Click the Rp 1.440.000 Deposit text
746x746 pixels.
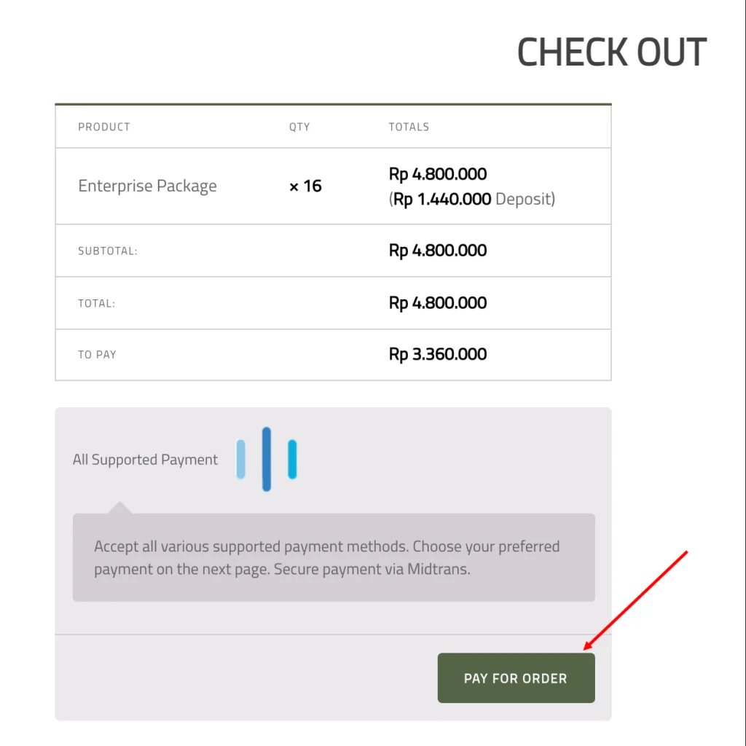pyautogui.click(x=472, y=199)
